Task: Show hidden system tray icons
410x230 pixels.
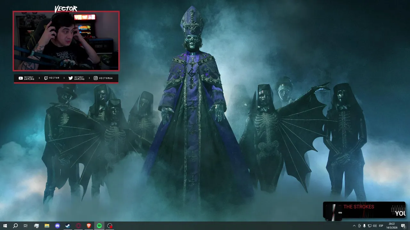Action: coord(354,226)
